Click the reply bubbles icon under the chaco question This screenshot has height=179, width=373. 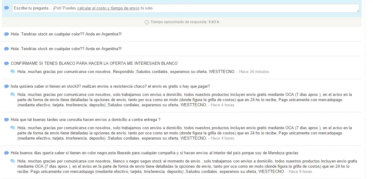[13, 94]
